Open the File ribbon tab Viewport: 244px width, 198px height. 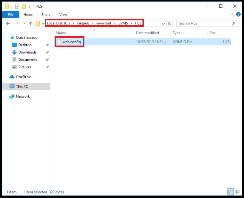tap(11, 15)
